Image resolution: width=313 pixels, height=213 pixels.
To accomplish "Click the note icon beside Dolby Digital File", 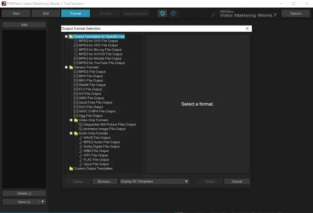I will [x=81, y=146].
